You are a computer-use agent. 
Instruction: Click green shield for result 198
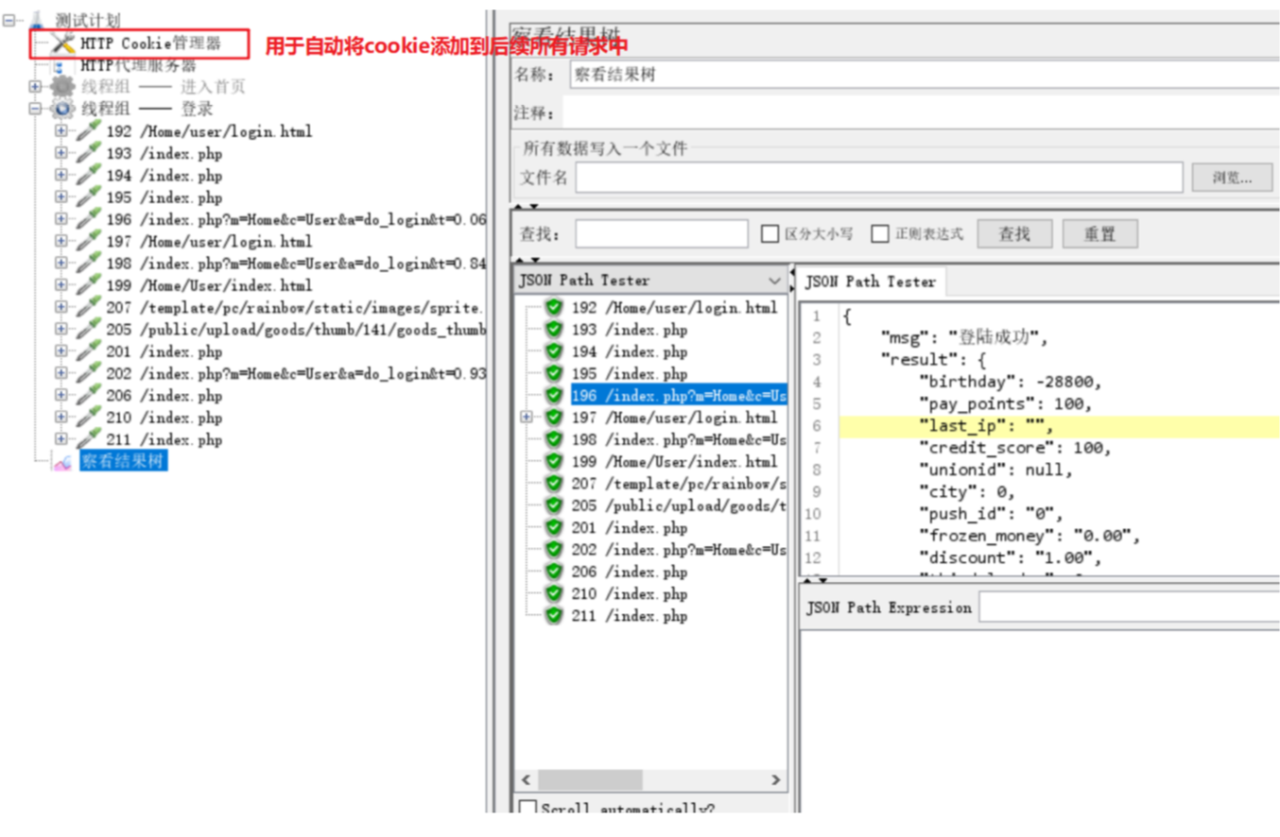555,439
